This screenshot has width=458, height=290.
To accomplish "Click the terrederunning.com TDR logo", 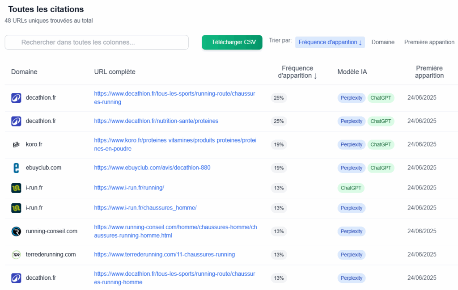I will click(x=16, y=255).
